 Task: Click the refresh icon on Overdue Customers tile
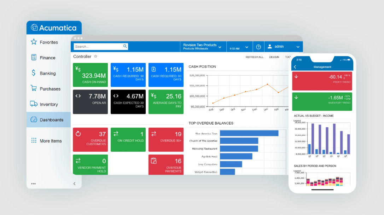click(x=78, y=134)
